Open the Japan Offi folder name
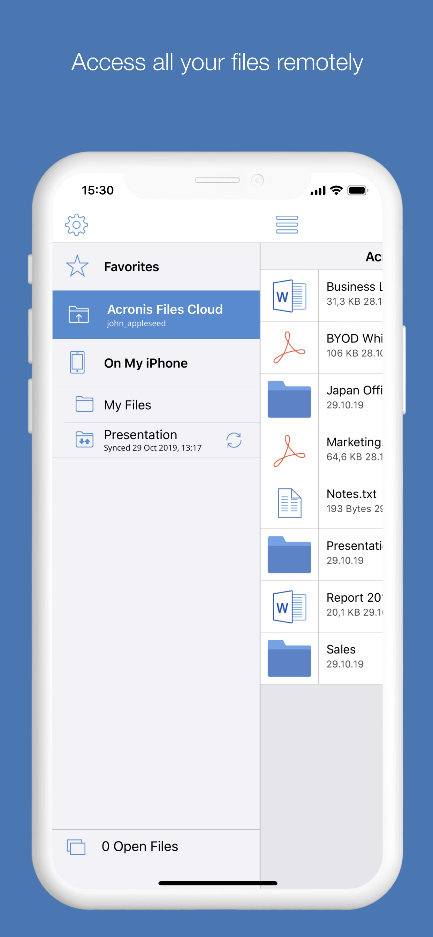This screenshot has width=433, height=937. (x=354, y=390)
